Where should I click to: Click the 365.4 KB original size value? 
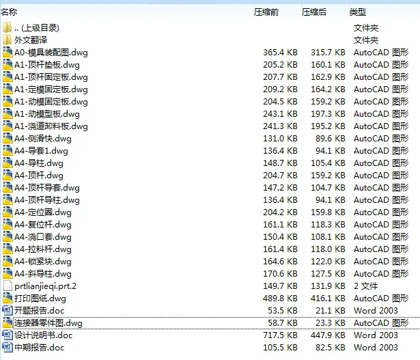[280, 53]
